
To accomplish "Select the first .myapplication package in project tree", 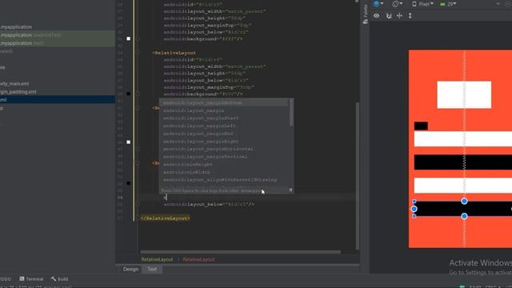I will point(16,26).
